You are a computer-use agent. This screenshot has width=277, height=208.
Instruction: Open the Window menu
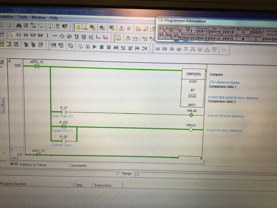(39, 17)
